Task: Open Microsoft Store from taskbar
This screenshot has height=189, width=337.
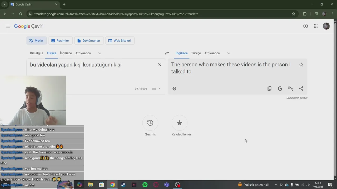Action: (x=101, y=185)
